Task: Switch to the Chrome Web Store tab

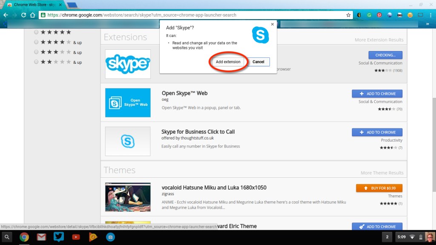Action: click(32, 4)
